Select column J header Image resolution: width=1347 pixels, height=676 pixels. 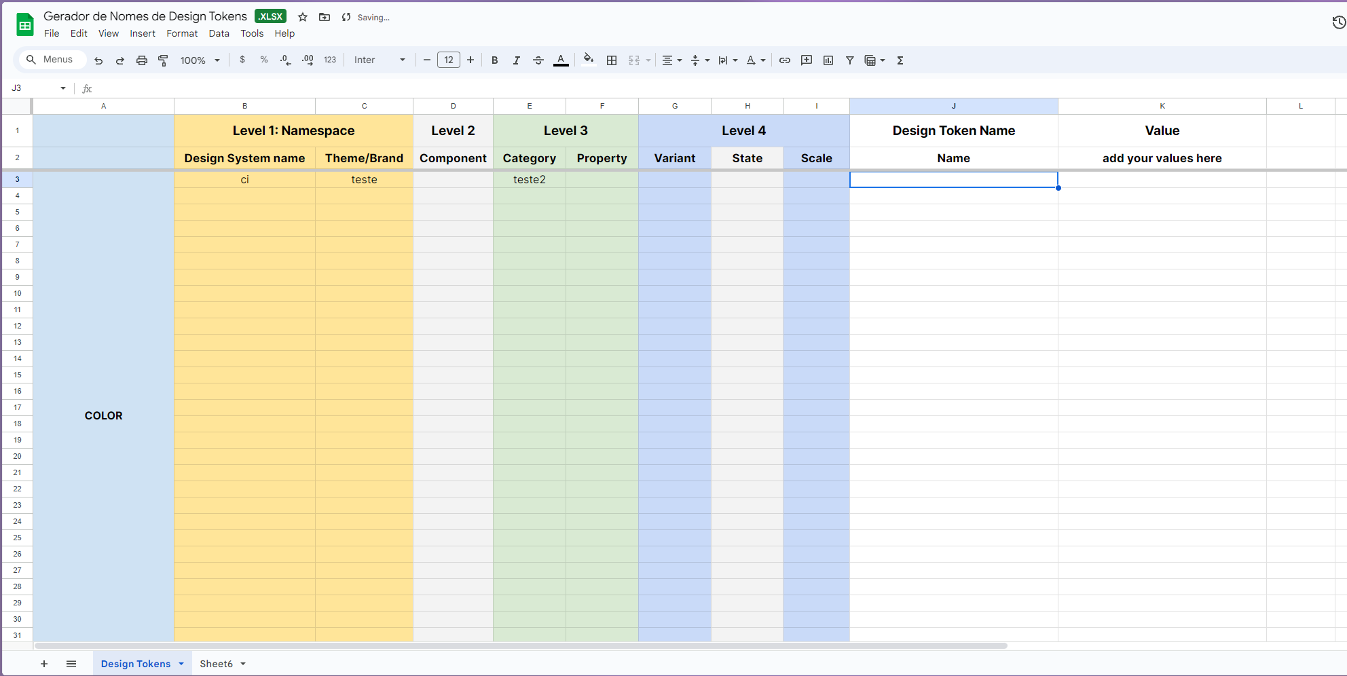click(953, 106)
